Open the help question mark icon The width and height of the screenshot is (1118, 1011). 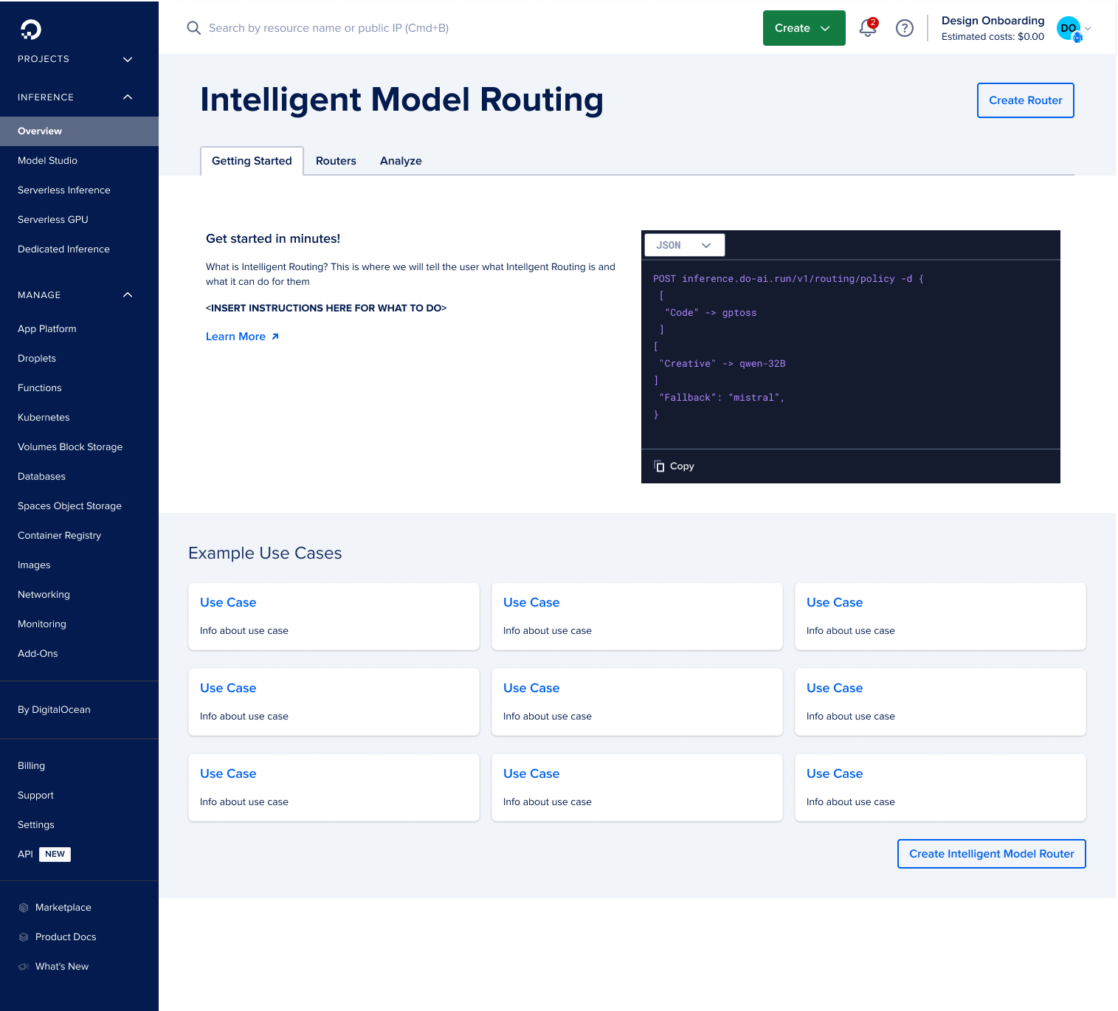(x=904, y=28)
